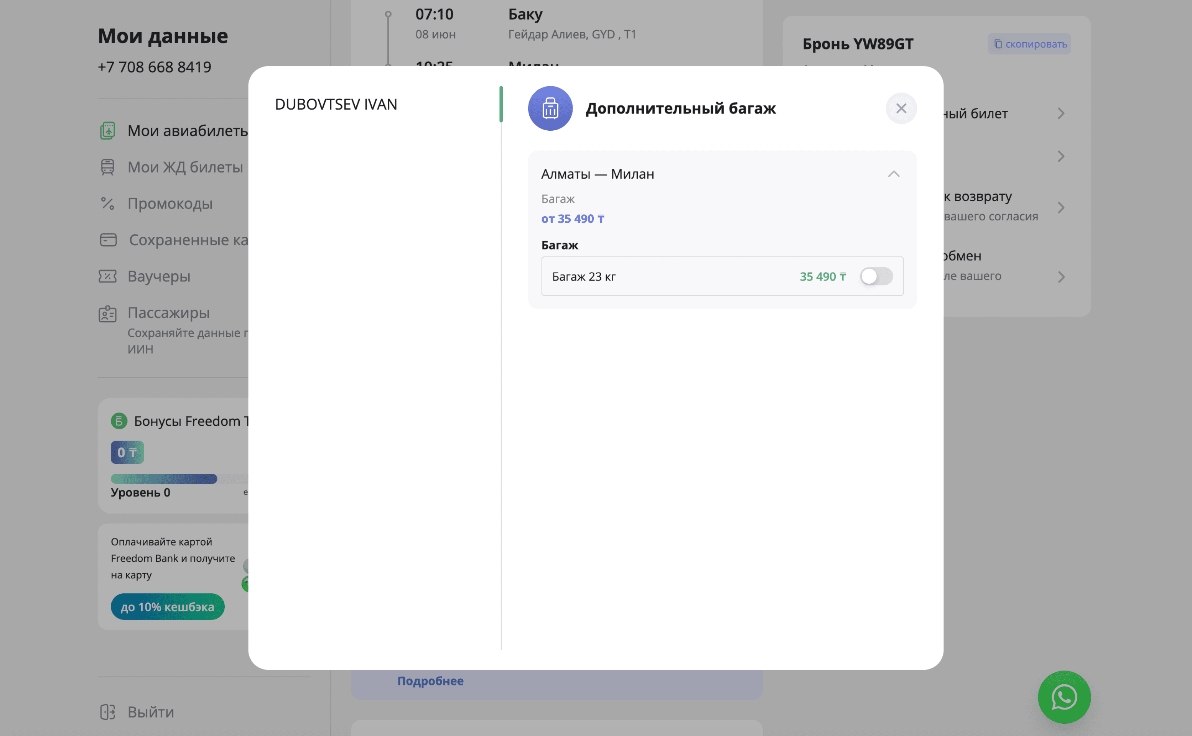Click the Подробнее link
The image size is (1192, 736).
tap(430, 680)
